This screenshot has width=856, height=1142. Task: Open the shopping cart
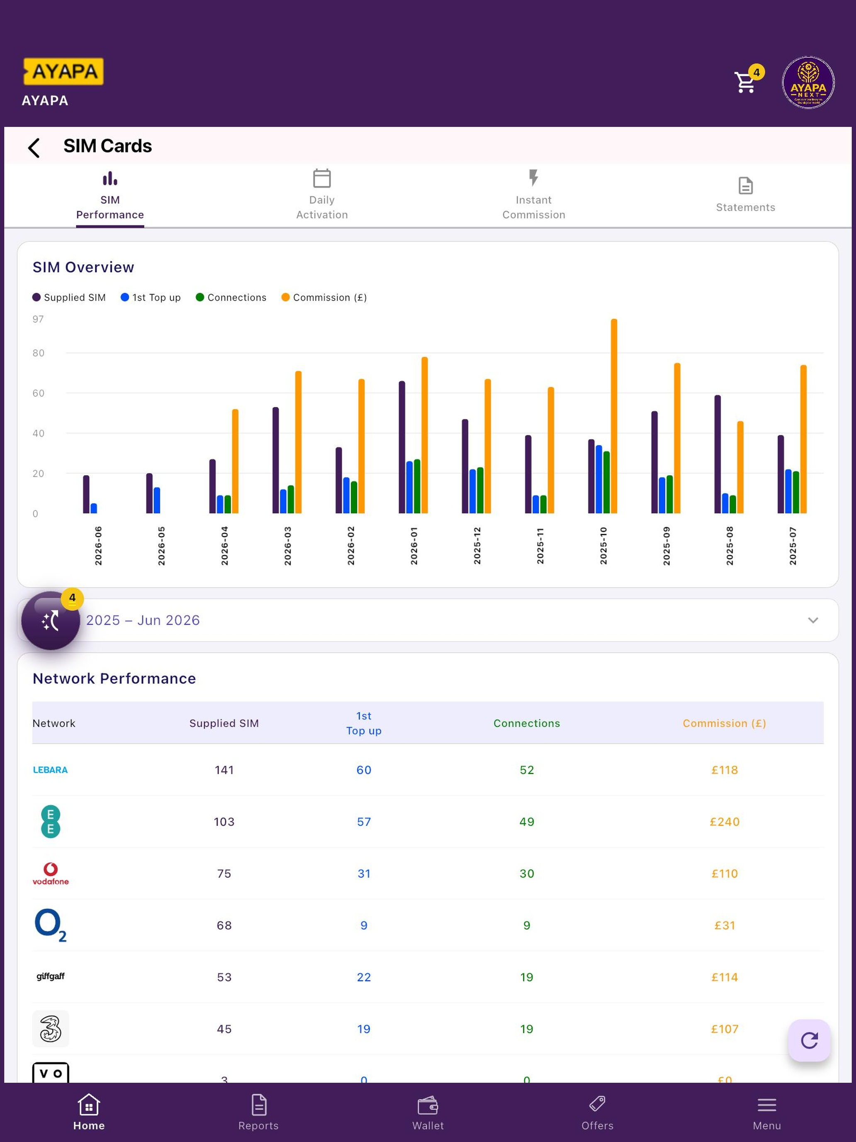[x=746, y=82]
